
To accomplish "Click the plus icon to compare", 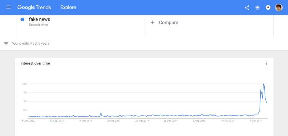I will click(x=152, y=22).
